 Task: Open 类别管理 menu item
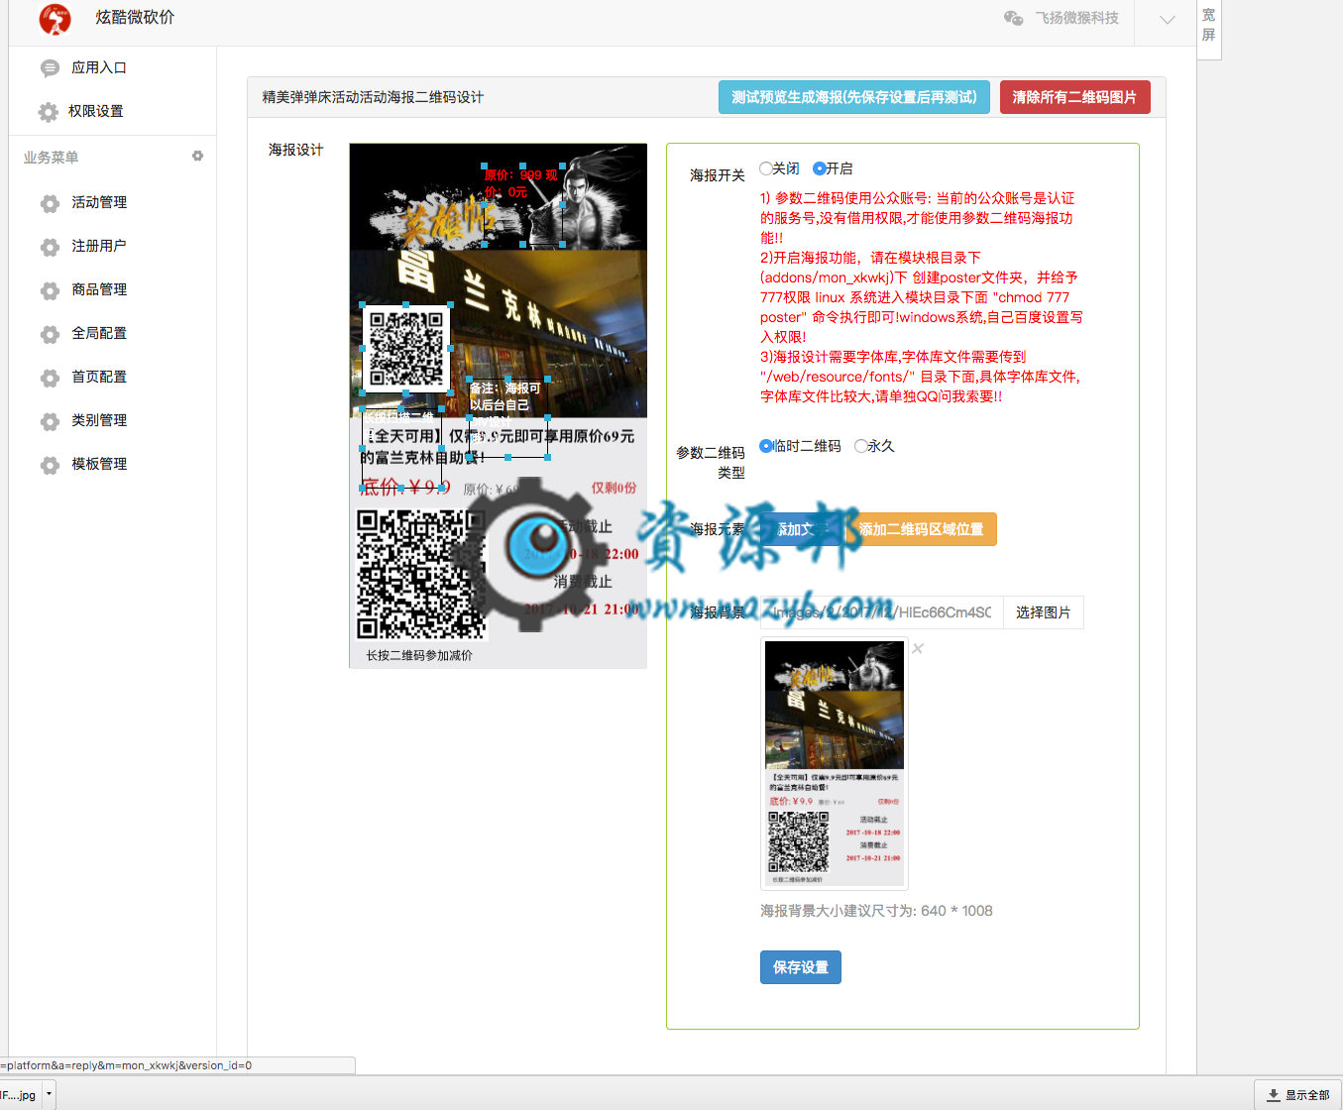[x=99, y=420]
